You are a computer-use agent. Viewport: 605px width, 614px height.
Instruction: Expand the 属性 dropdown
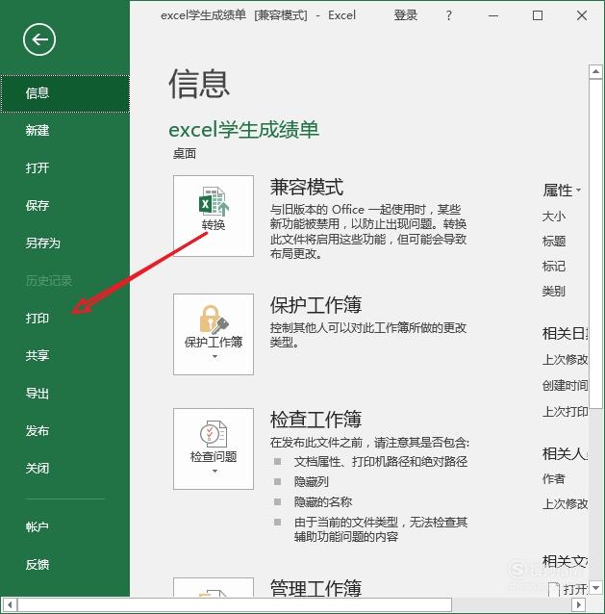[562, 191]
